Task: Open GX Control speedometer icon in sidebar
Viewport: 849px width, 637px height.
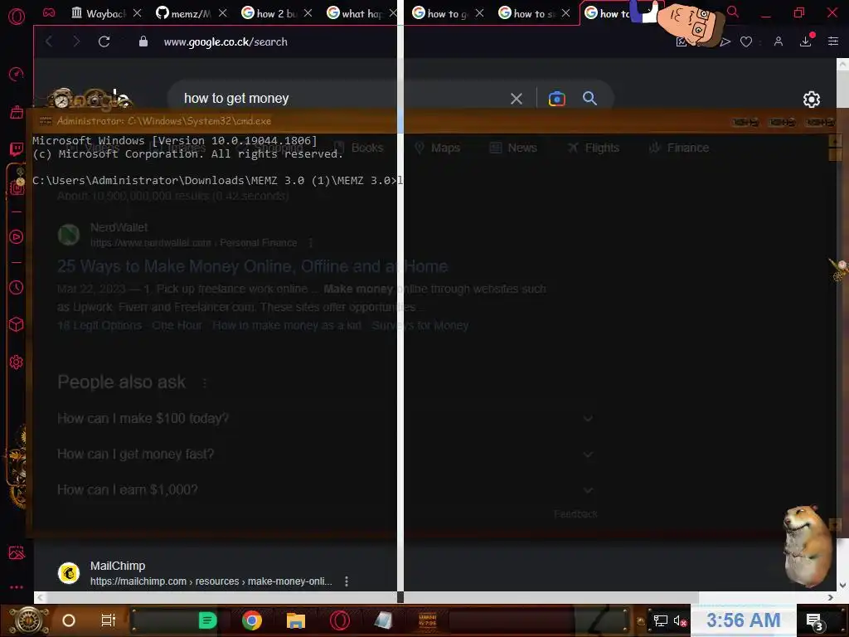Action: coord(17,74)
